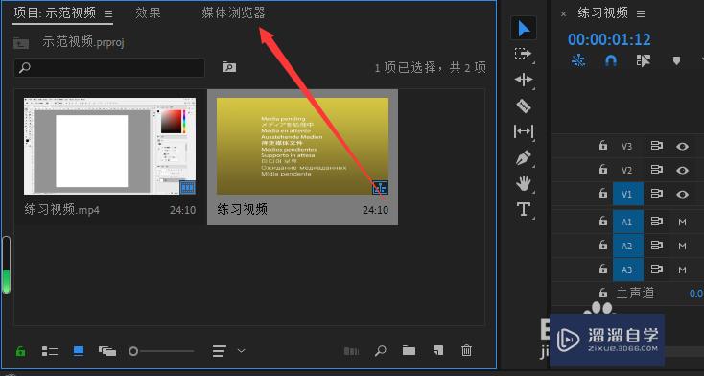The image size is (704, 376).
Task: Toggle lock on track A1
Action: [x=603, y=222]
